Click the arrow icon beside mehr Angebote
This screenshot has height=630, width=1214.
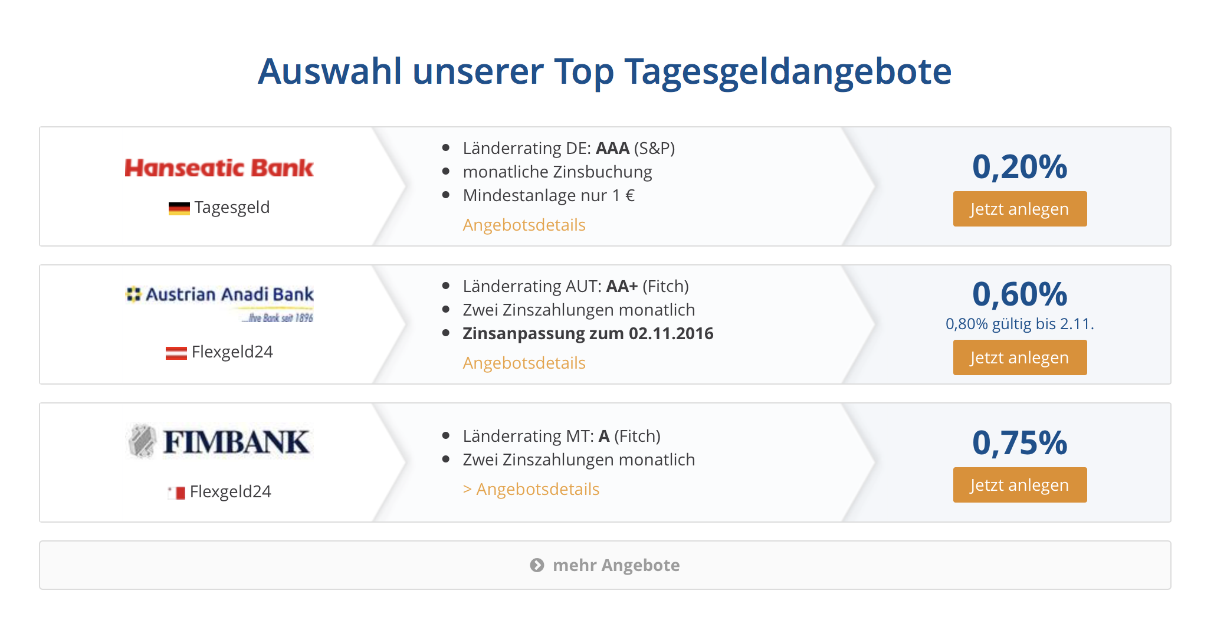(537, 565)
